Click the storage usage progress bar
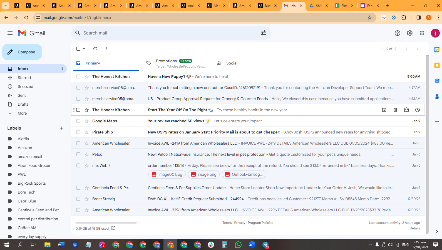This screenshot has height=250, width=442. pyautogui.click(x=106, y=223)
